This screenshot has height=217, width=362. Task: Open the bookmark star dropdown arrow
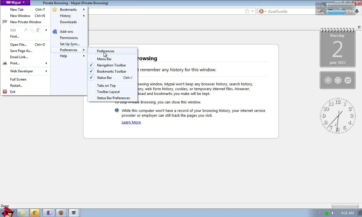click(x=253, y=11)
